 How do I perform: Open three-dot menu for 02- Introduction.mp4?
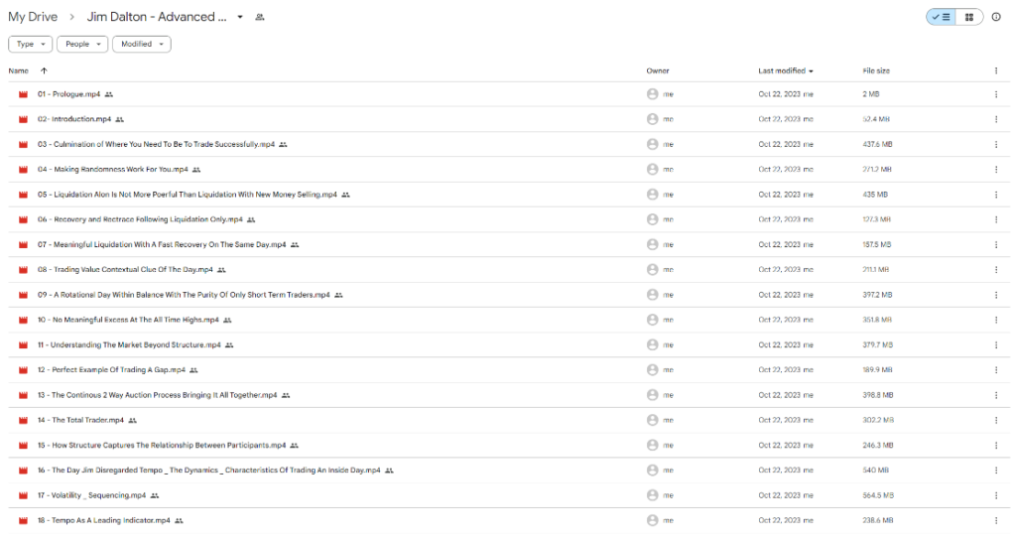point(995,119)
